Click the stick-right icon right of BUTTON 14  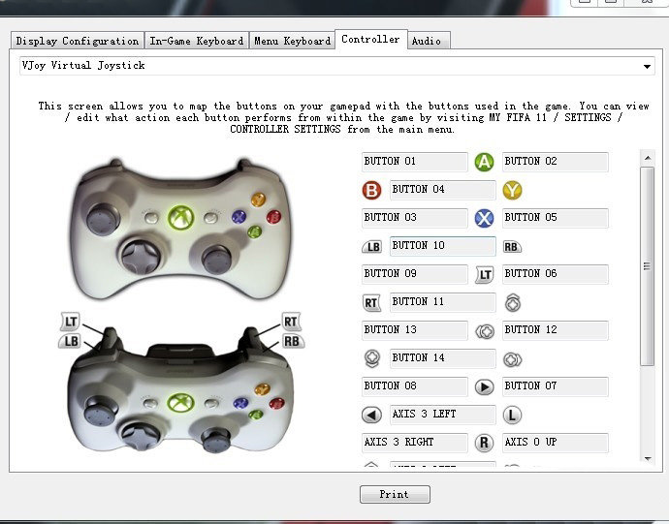(513, 359)
